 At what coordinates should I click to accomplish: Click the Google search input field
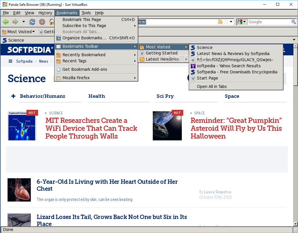click(269, 22)
